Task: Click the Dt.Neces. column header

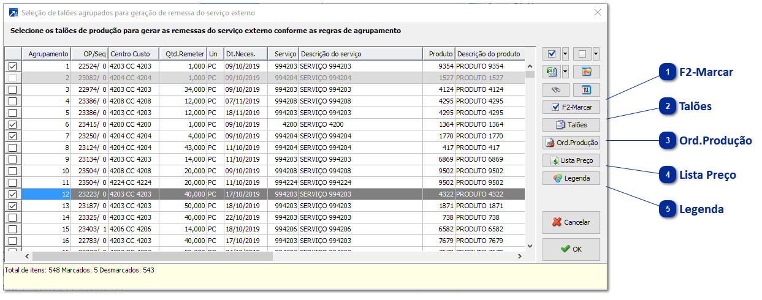Action: 245,54
